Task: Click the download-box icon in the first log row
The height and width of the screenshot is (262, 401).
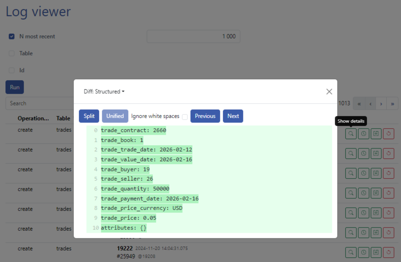Action: click(376, 134)
